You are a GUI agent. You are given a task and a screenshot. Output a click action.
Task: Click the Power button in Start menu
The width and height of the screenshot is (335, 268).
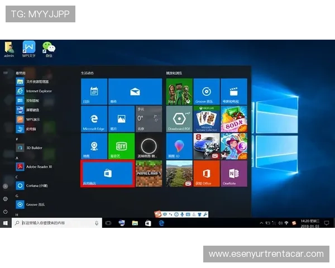pos(6,212)
